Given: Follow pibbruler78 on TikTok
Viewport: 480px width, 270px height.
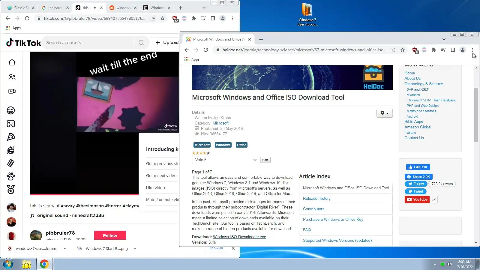Looking at the screenshot, I should click(x=110, y=235).
